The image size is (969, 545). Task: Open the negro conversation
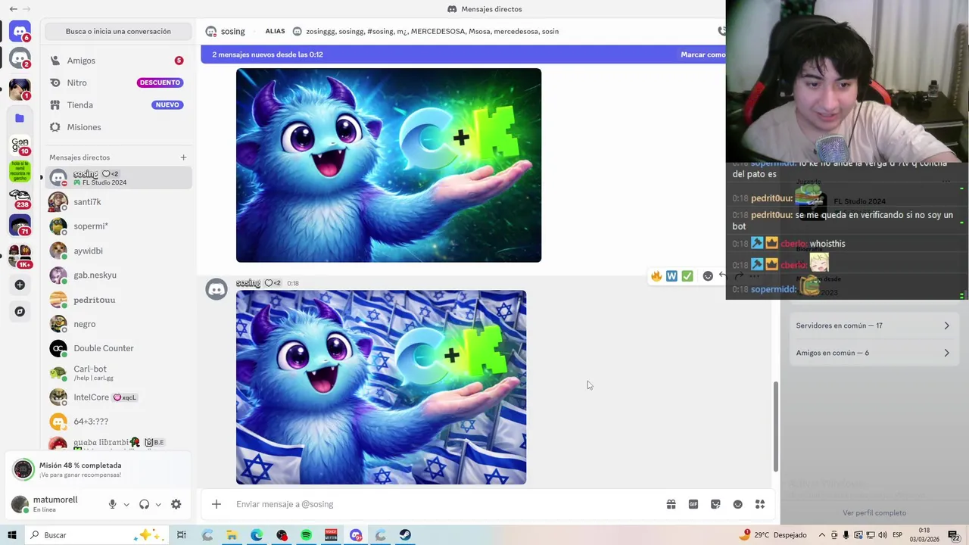click(x=118, y=324)
